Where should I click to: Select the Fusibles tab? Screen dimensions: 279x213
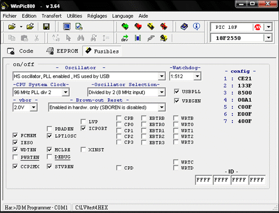(x=102, y=51)
